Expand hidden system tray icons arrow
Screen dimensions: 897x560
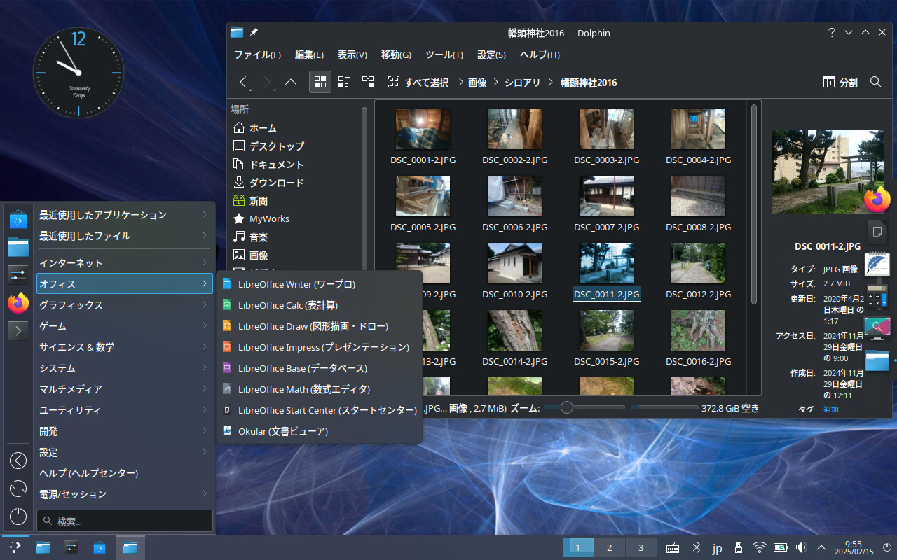click(x=821, y=547)
